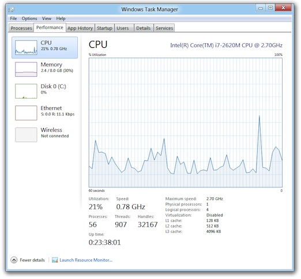The height and width of the screenshot is (279, 301).
Task: Switch to the Startup tab
Action: coord(104,28)
